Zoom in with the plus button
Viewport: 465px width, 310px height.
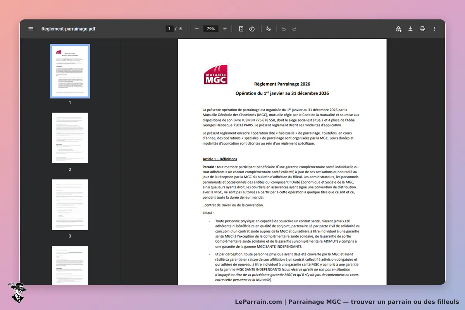click(x=225, y=29)
